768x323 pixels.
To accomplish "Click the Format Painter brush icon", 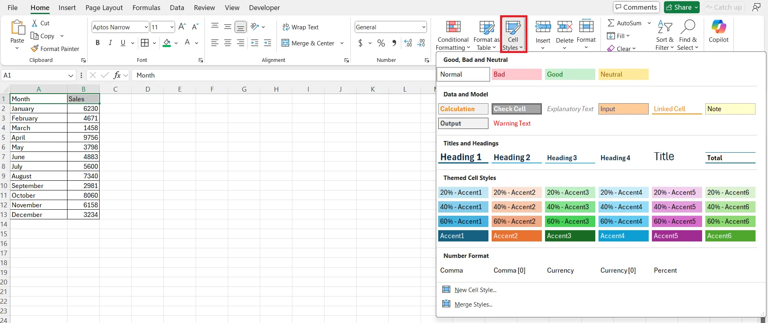I will point(35,49).
